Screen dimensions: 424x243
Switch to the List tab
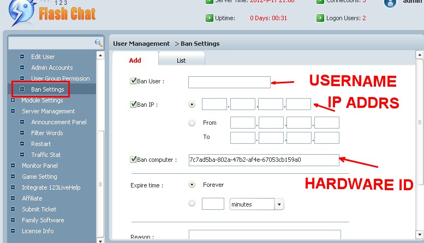[182, 60]
